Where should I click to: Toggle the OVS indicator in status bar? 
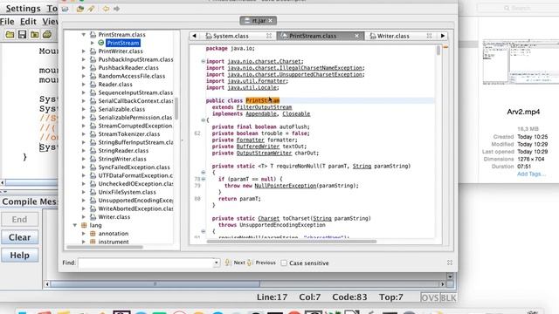point(430,297)
